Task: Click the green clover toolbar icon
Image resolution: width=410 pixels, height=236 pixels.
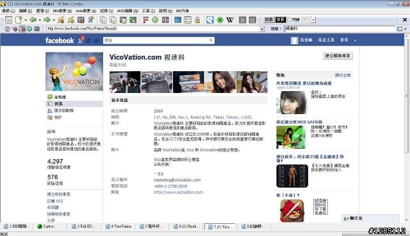Action: pos(220,20)
